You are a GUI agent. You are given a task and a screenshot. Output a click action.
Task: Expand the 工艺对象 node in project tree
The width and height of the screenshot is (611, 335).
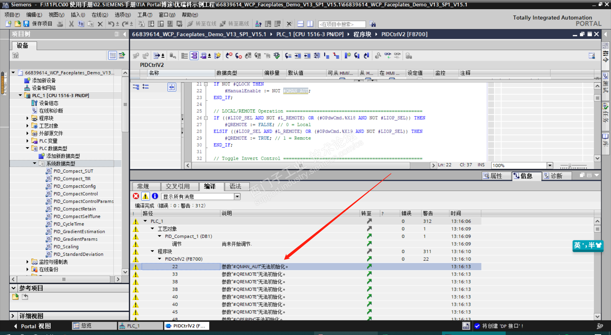click(x=27, y=126)
